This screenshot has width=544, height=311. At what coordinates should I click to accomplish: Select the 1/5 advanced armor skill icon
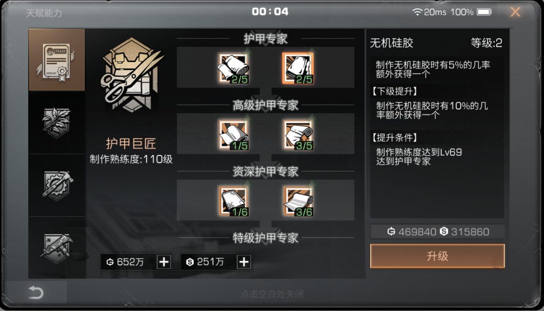pos(234,134)
